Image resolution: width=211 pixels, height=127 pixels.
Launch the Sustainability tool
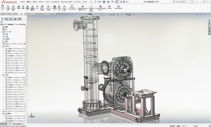click(119, 7)
